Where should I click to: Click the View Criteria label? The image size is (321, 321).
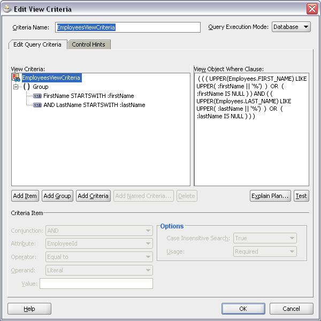pos(28,69)
